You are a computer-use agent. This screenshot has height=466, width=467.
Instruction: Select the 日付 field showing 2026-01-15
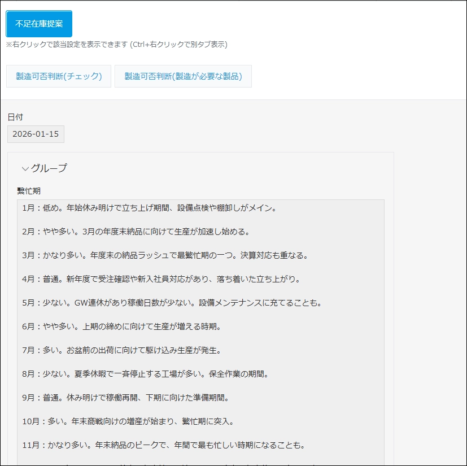36,134
